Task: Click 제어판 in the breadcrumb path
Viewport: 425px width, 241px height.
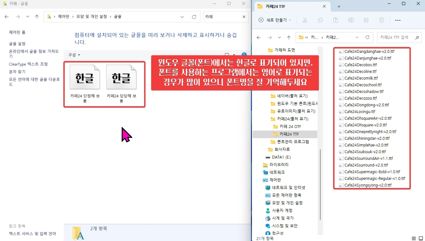Action: (64, 17)
